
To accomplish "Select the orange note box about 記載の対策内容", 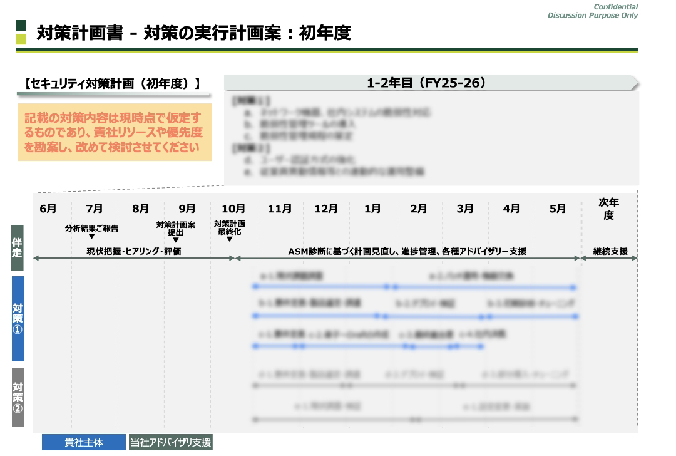I will click(115, 132).
